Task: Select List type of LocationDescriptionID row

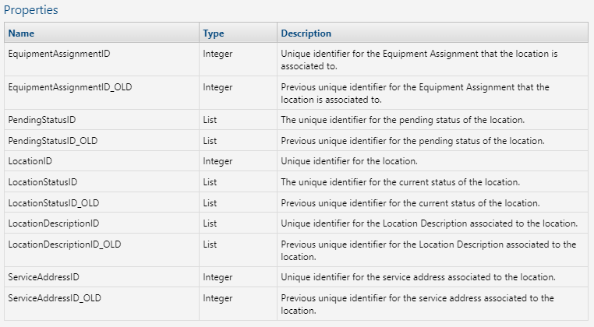Action: (x=210, y=223)
